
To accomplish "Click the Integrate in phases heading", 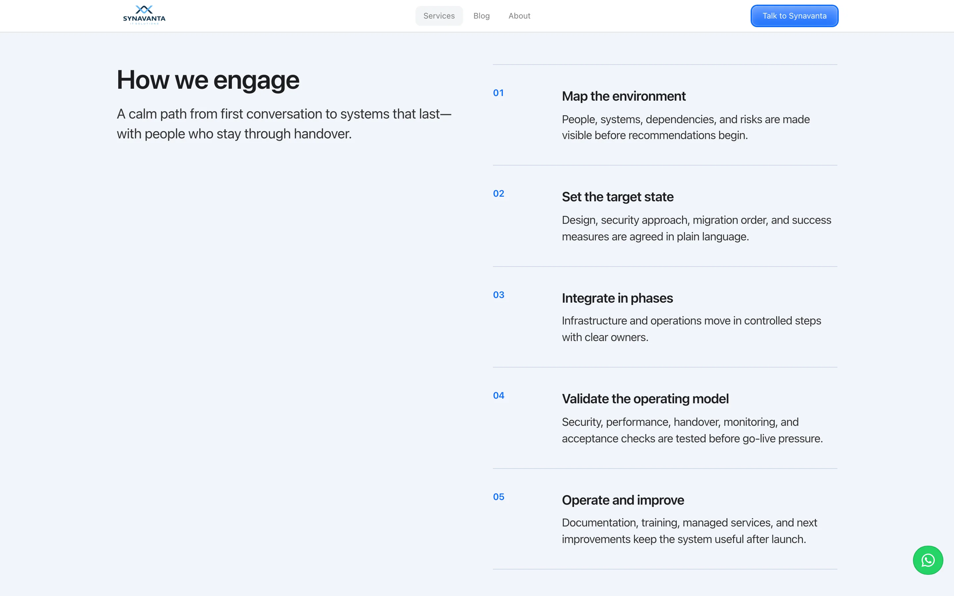I will [x=617, y=298].
